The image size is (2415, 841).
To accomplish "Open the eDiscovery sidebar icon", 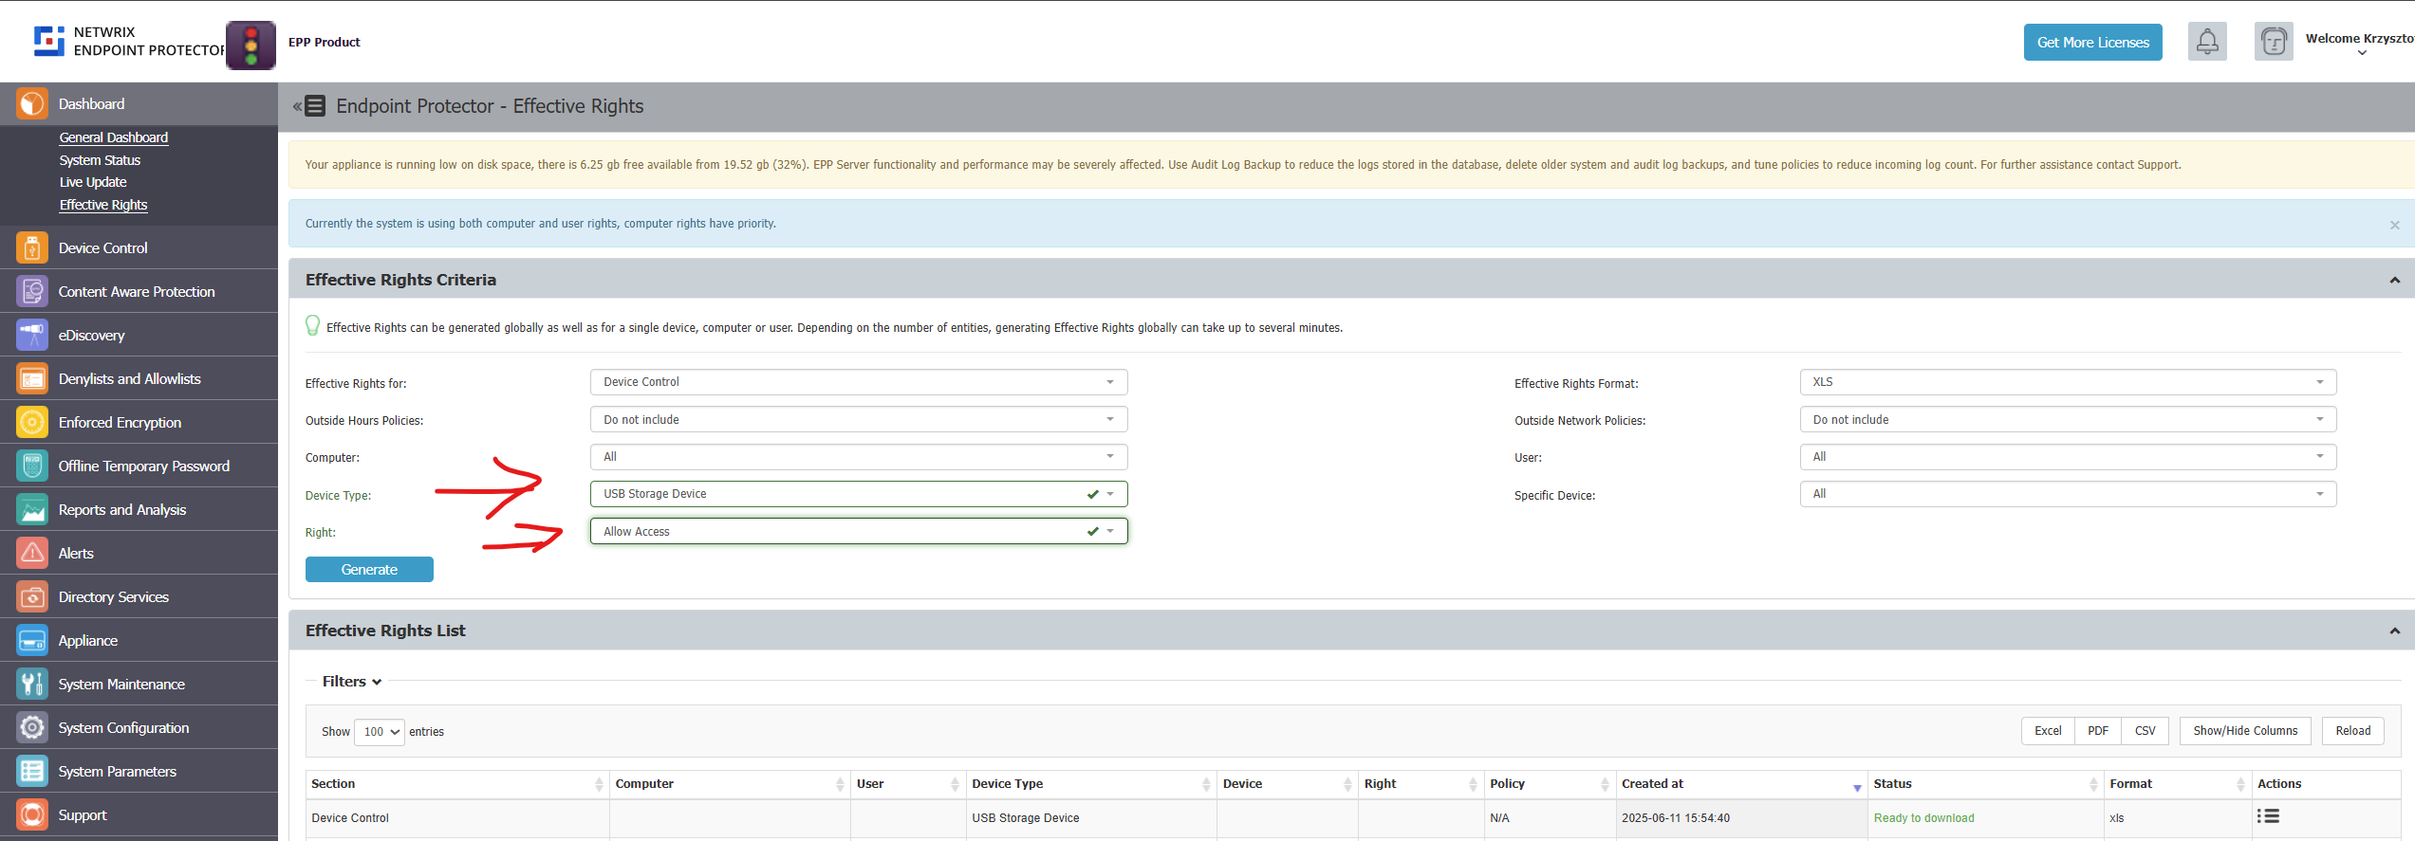I will (32, 336).
